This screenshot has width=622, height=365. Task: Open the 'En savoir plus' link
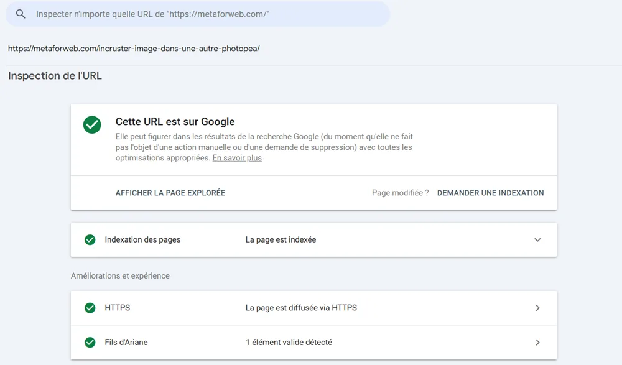(x=236, y=158)
